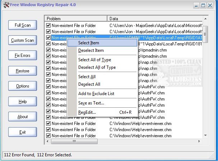Uncheck the first tpmadmin.chm row checkbox

[x=48, y=50]
